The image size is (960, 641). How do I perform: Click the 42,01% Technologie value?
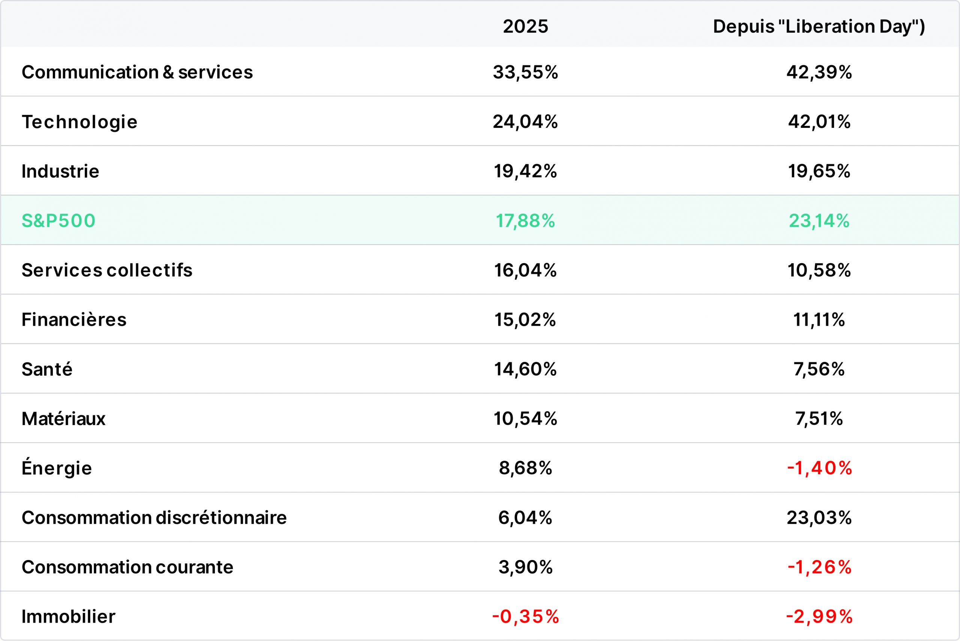tap(819, 122)
